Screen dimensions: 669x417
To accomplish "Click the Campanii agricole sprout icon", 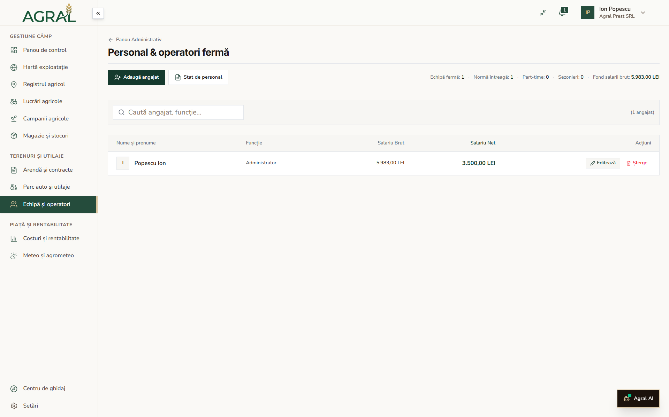I will coord(14,119).
